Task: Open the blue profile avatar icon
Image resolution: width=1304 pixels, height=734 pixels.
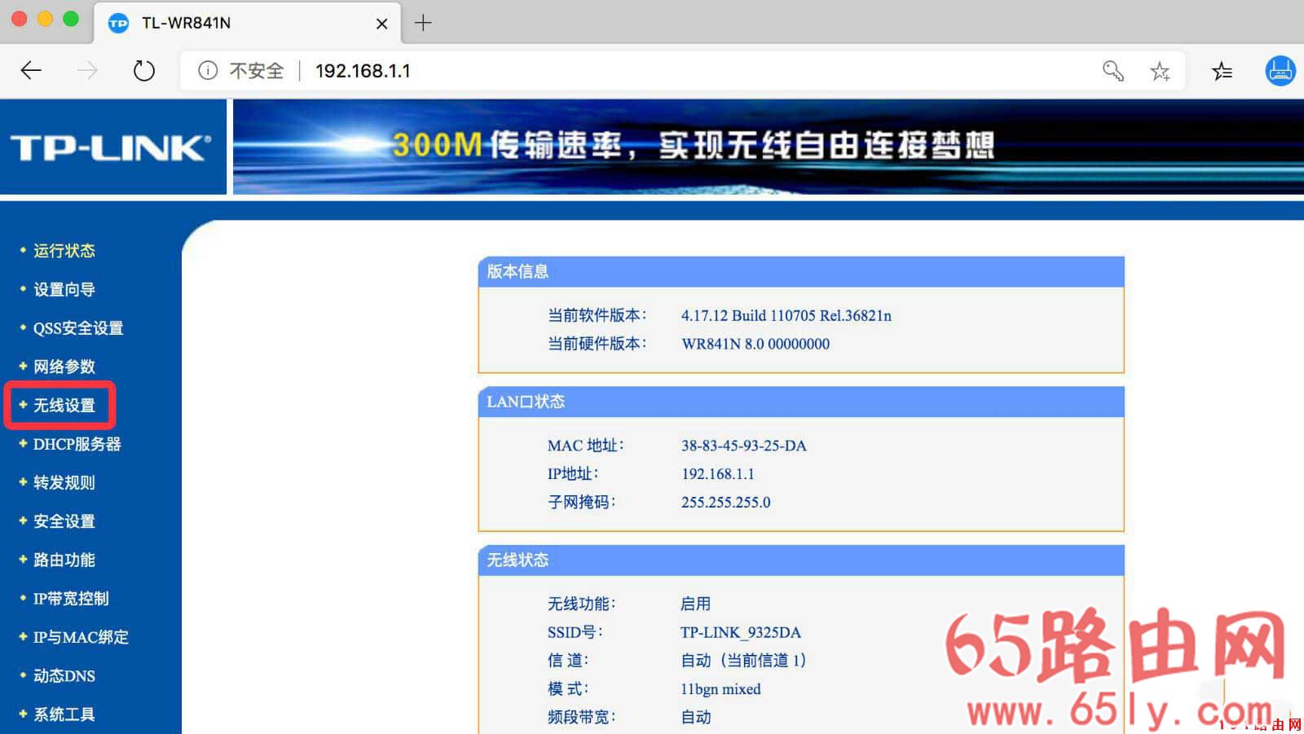Action: [x=1280, y=71]
